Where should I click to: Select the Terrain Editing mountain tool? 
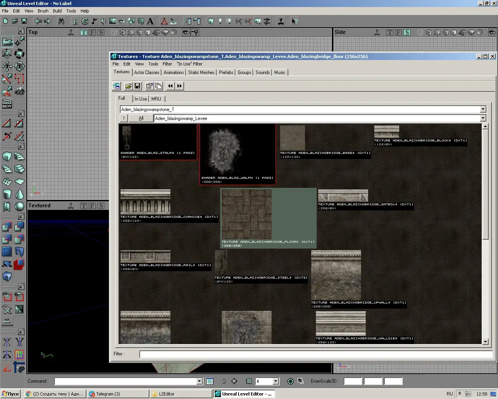tap(19, 91)
